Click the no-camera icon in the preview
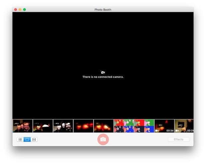The width and height of the screenshot is (206, 164). point(103,72)
